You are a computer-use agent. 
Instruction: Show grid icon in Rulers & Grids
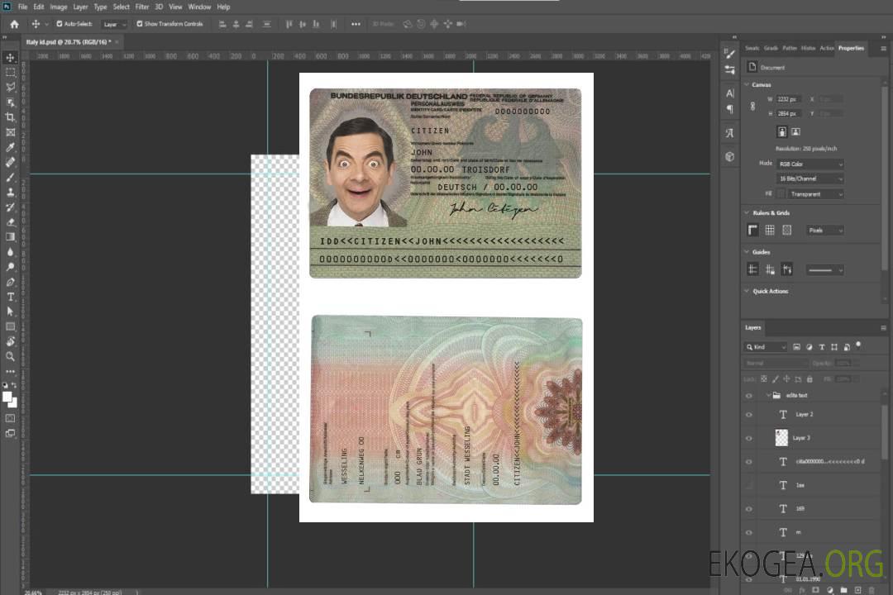(x=770, y=230)
